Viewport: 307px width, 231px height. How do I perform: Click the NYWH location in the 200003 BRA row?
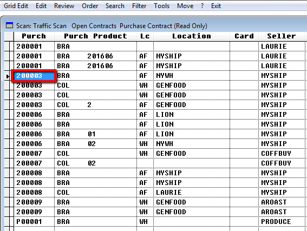click(x=192, y=76)
